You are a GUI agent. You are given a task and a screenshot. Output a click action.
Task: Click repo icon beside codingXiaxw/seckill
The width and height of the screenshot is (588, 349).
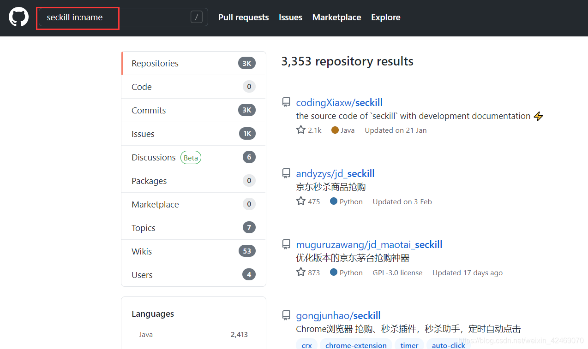(286, 102)
